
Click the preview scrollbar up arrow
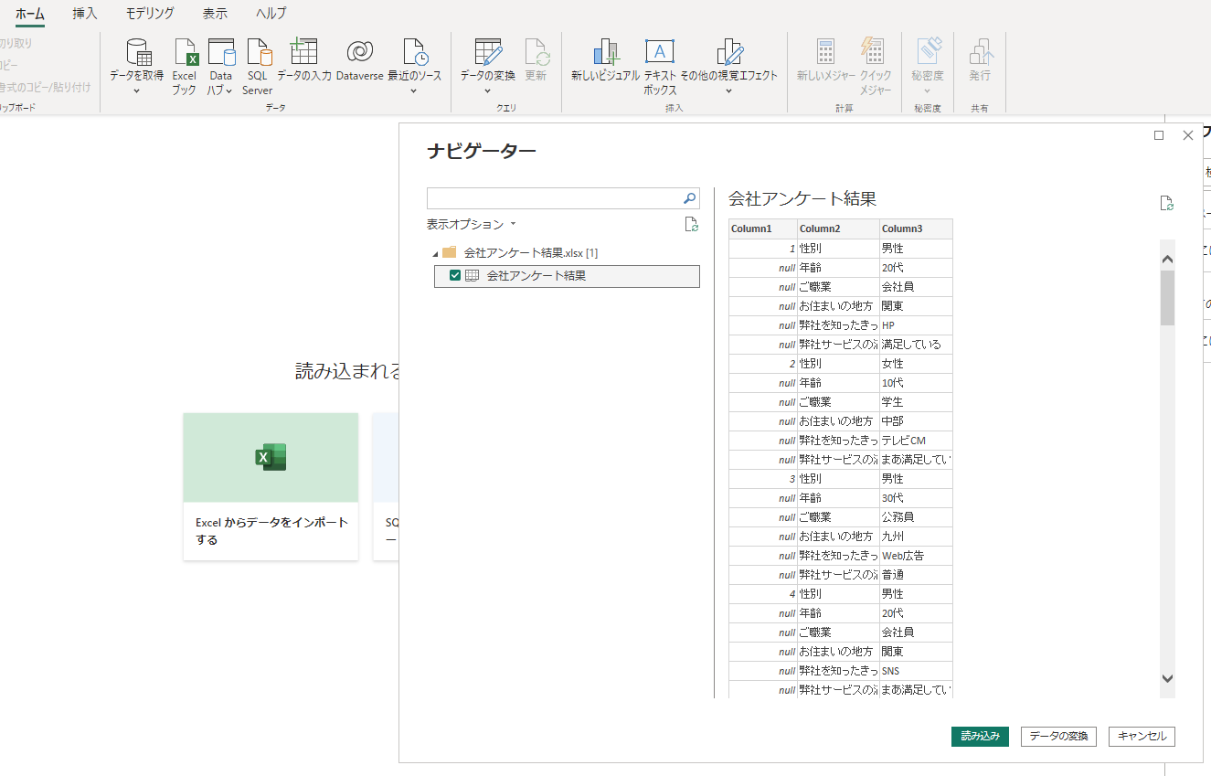[1167, 260]
